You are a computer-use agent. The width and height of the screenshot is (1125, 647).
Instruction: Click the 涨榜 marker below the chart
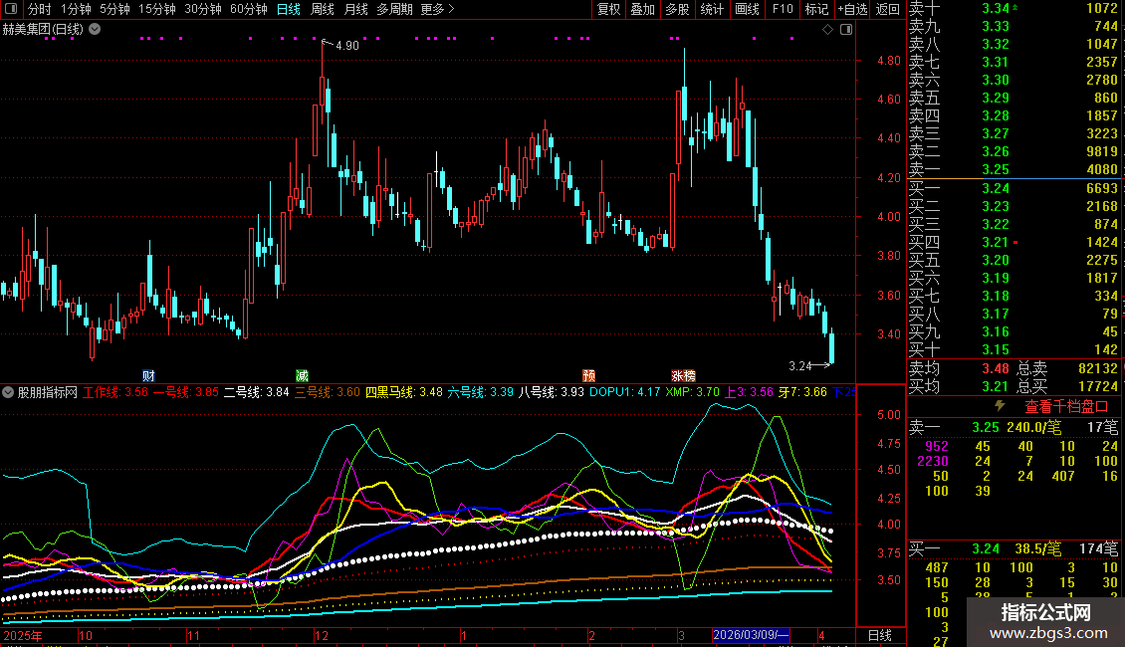coord(683,375)
